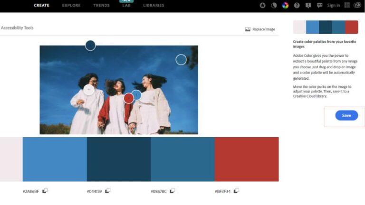This screenshot has height=205, width=365.
Task: Go to the EXPLORE tab
Action: pos(71,5)
